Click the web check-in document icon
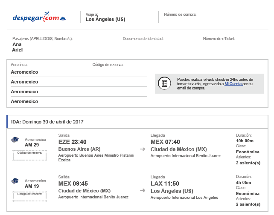274x215 pixels. pyautogui.click(x=164, y=83)
